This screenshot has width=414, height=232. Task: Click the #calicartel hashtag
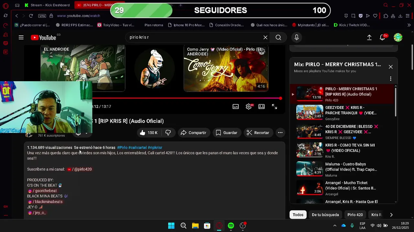pos(137,148)
